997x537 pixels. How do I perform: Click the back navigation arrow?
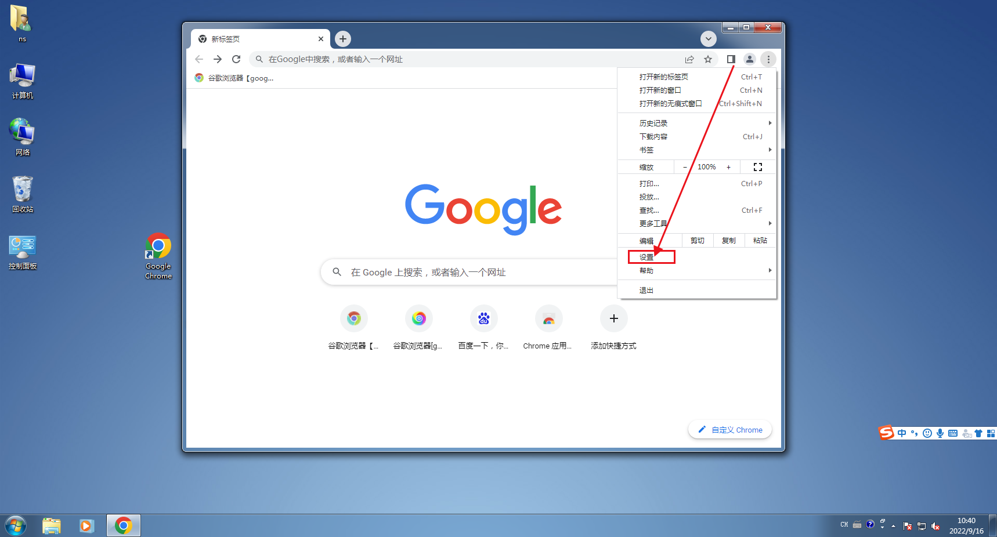click(199, 59)
